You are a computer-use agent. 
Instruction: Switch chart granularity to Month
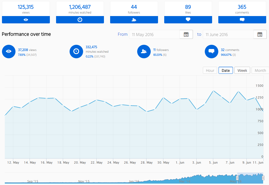[260, 70]
